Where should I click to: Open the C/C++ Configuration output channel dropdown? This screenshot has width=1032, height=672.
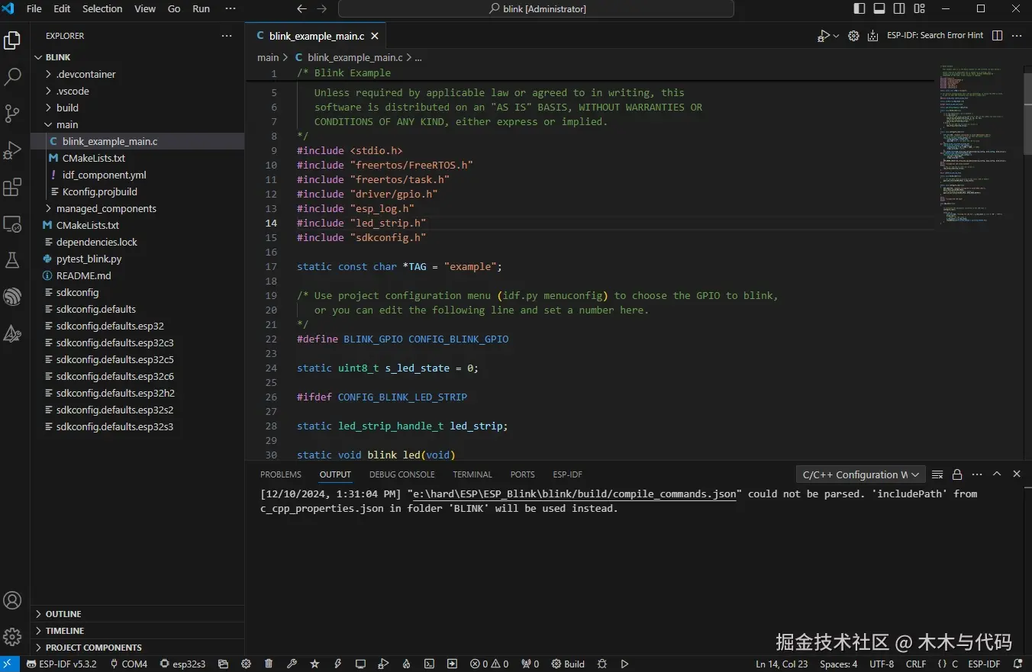click(860, 474)
